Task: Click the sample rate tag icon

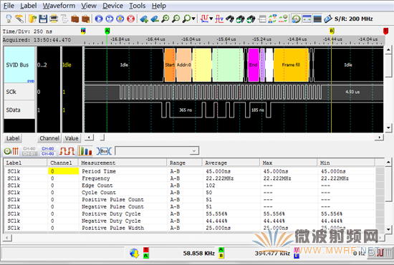Action: (328, 19)
